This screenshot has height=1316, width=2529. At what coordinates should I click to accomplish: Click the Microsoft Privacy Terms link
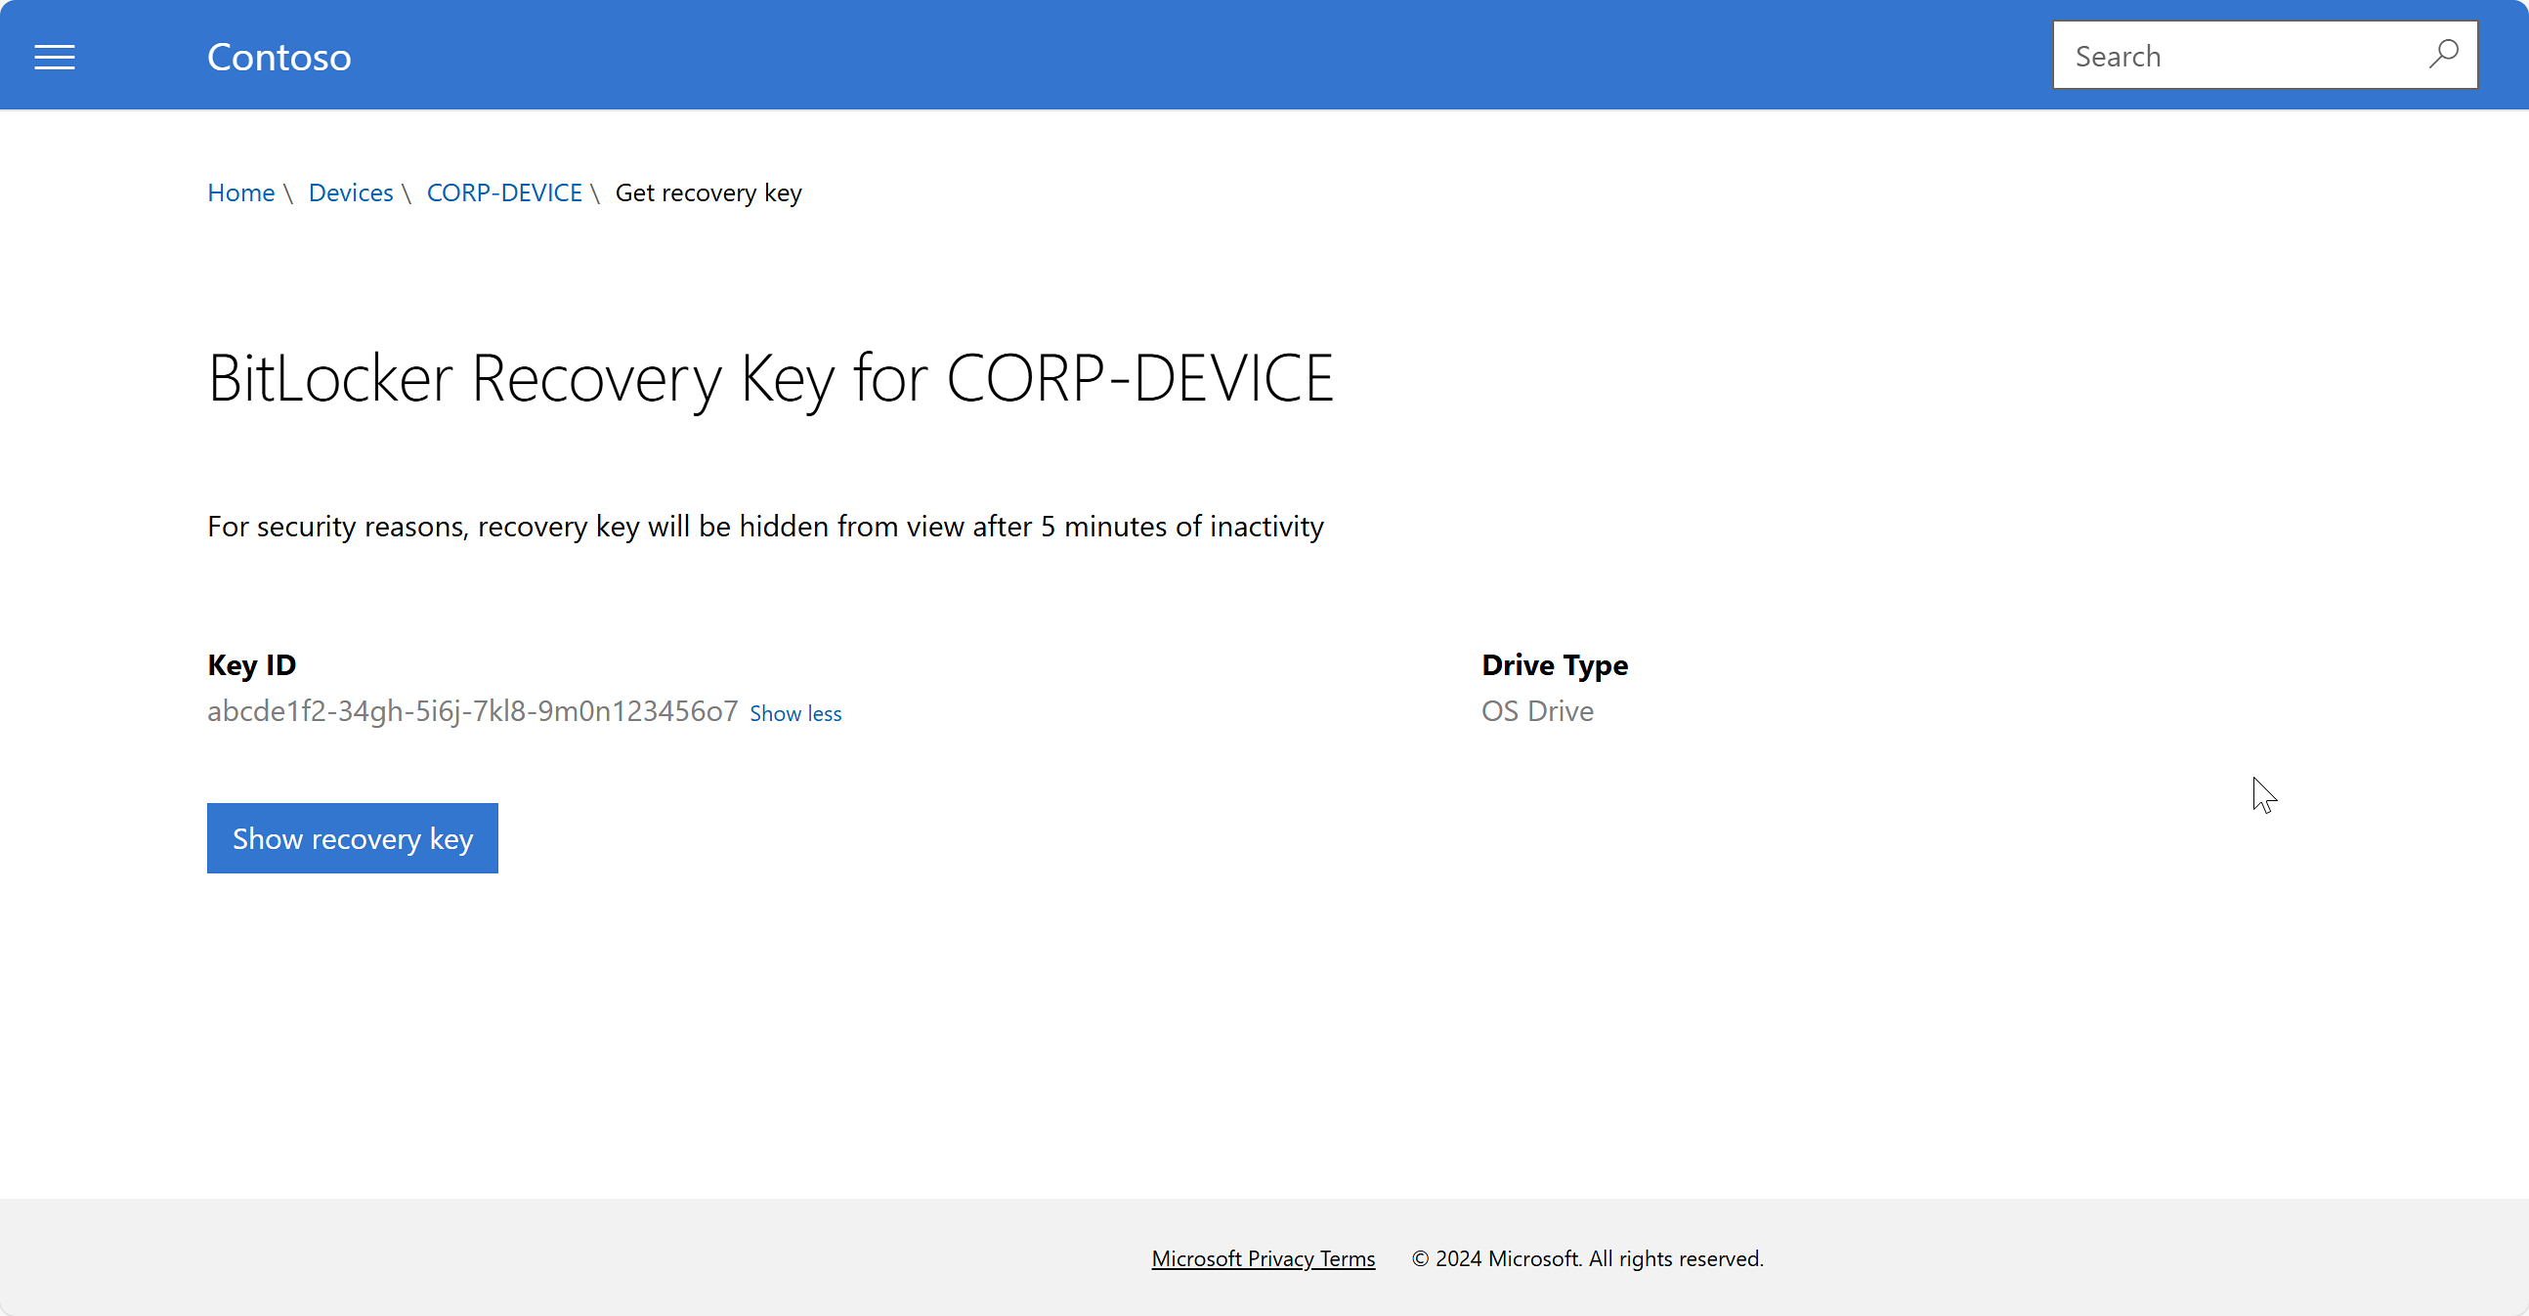pos(1263,1257)
